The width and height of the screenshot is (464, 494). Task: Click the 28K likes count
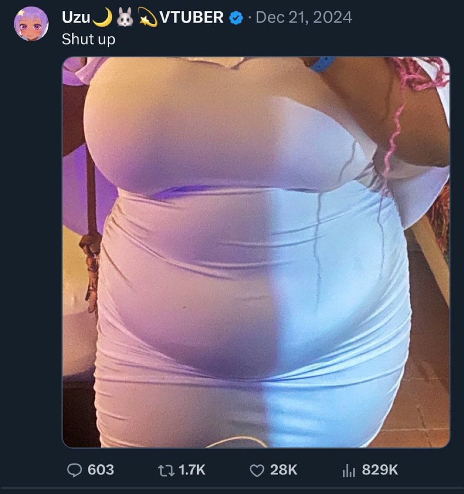(284, 470)
